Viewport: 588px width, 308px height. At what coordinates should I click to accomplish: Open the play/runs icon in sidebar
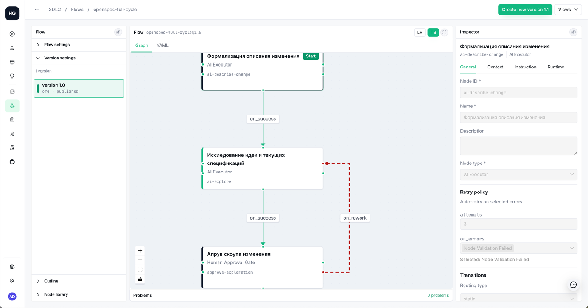pos(12,34)
